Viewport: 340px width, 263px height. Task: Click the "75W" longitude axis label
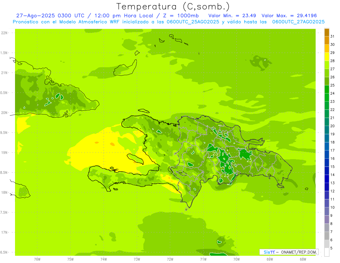[x=71, y=259]
